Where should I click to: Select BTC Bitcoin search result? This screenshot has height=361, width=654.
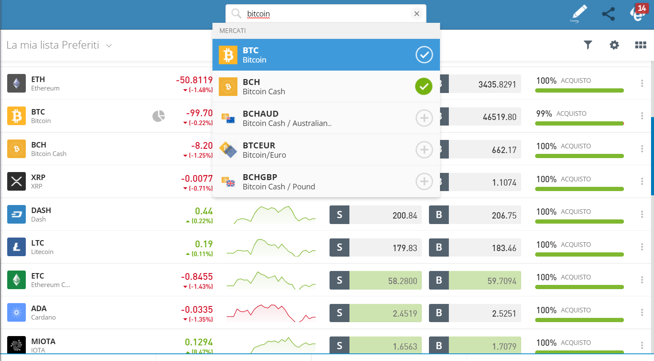point(326,55)
